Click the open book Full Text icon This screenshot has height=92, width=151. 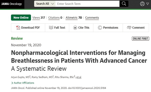(x=51, y=28)
